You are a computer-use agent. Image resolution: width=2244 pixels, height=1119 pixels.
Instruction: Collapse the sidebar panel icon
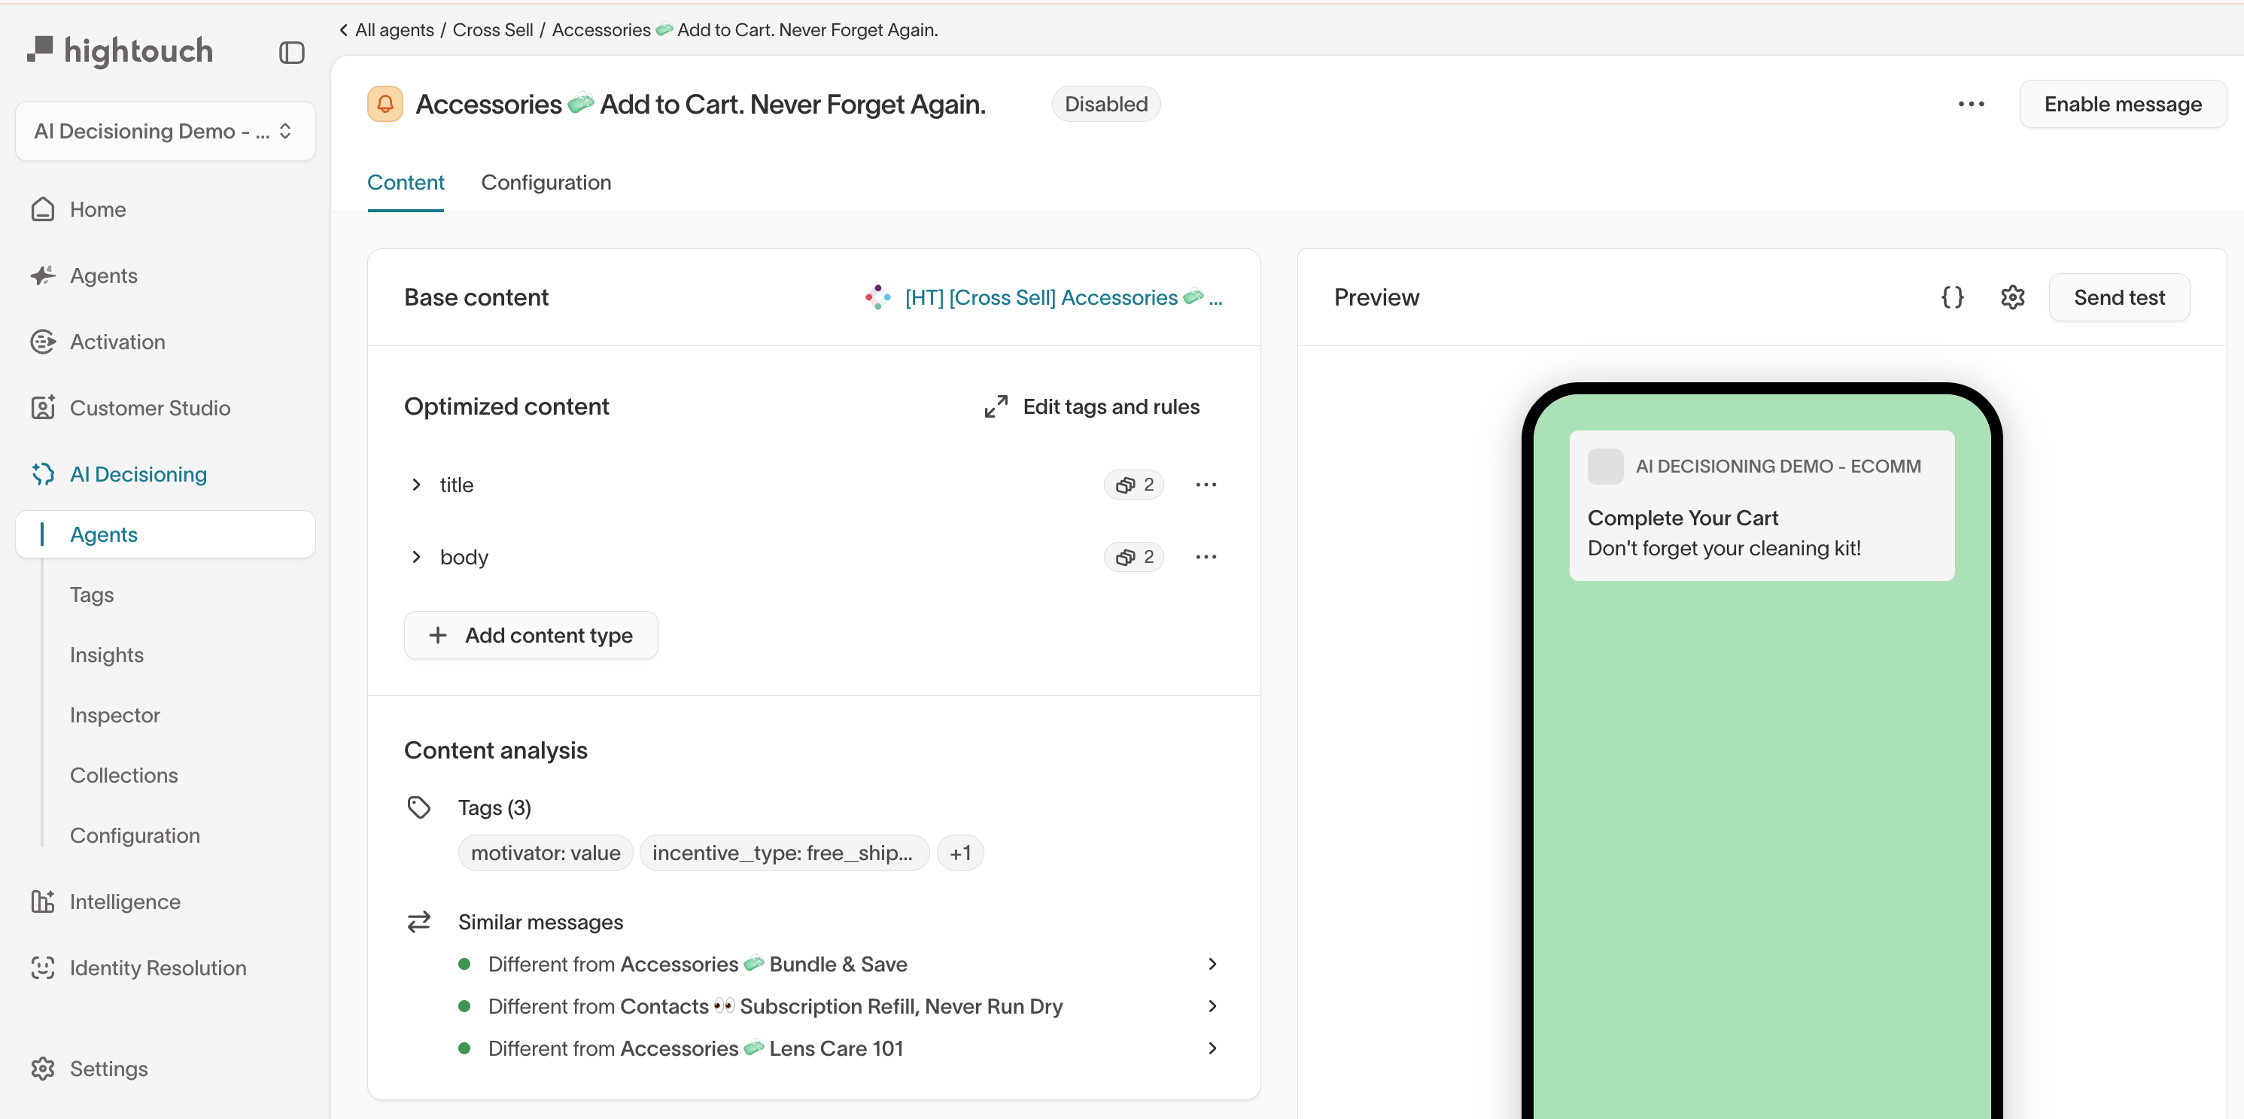point(292,53)
